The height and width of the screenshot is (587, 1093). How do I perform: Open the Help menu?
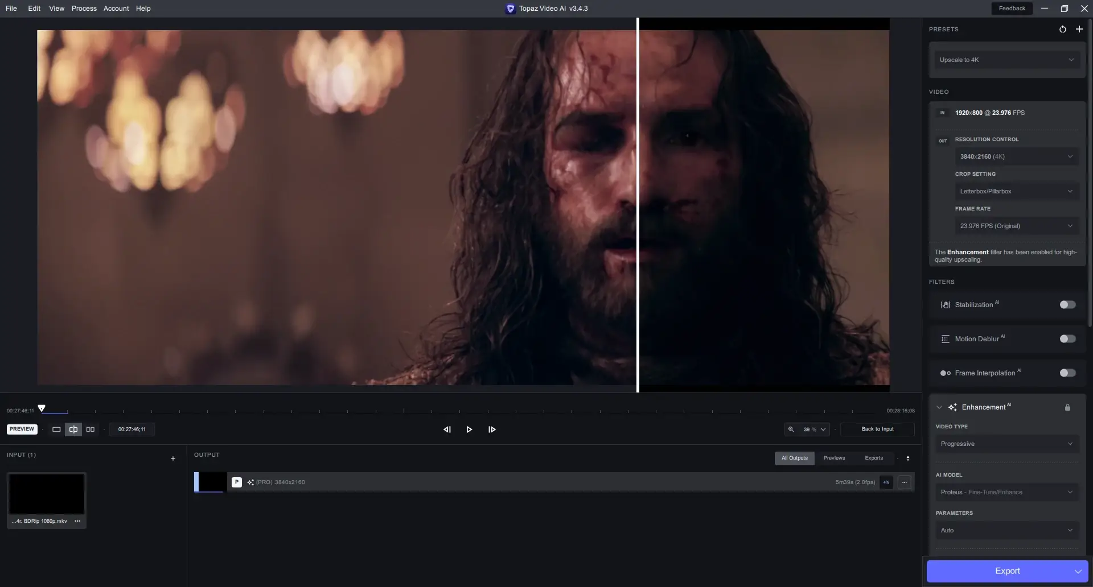(143, 9)
